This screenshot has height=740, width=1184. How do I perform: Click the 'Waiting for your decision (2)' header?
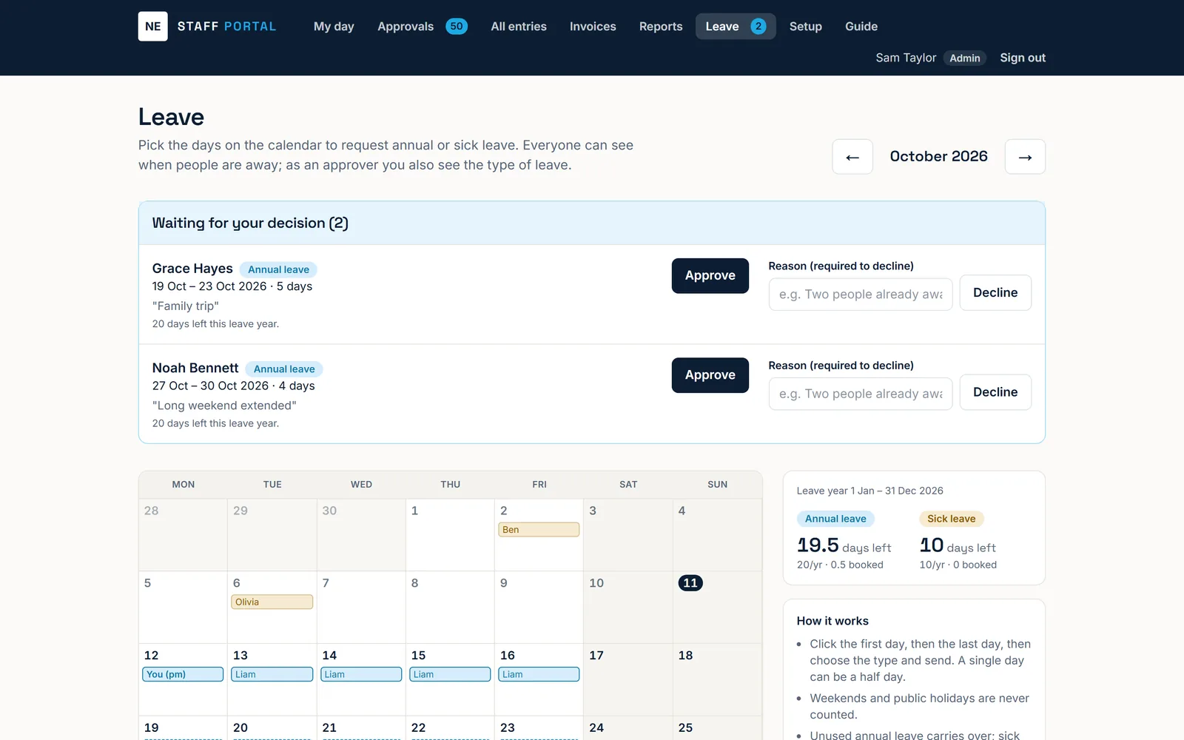[250, 223]
